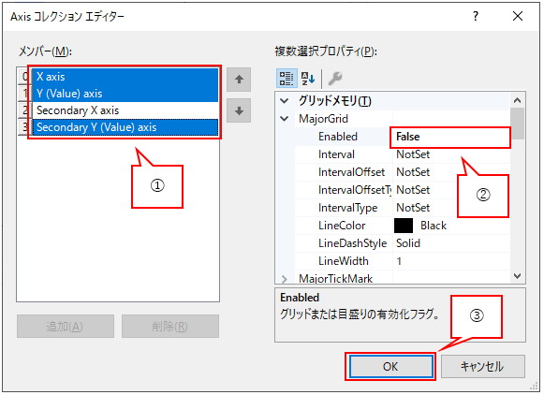
Task: Confirm with the OK button
Action: click(391, 367)
